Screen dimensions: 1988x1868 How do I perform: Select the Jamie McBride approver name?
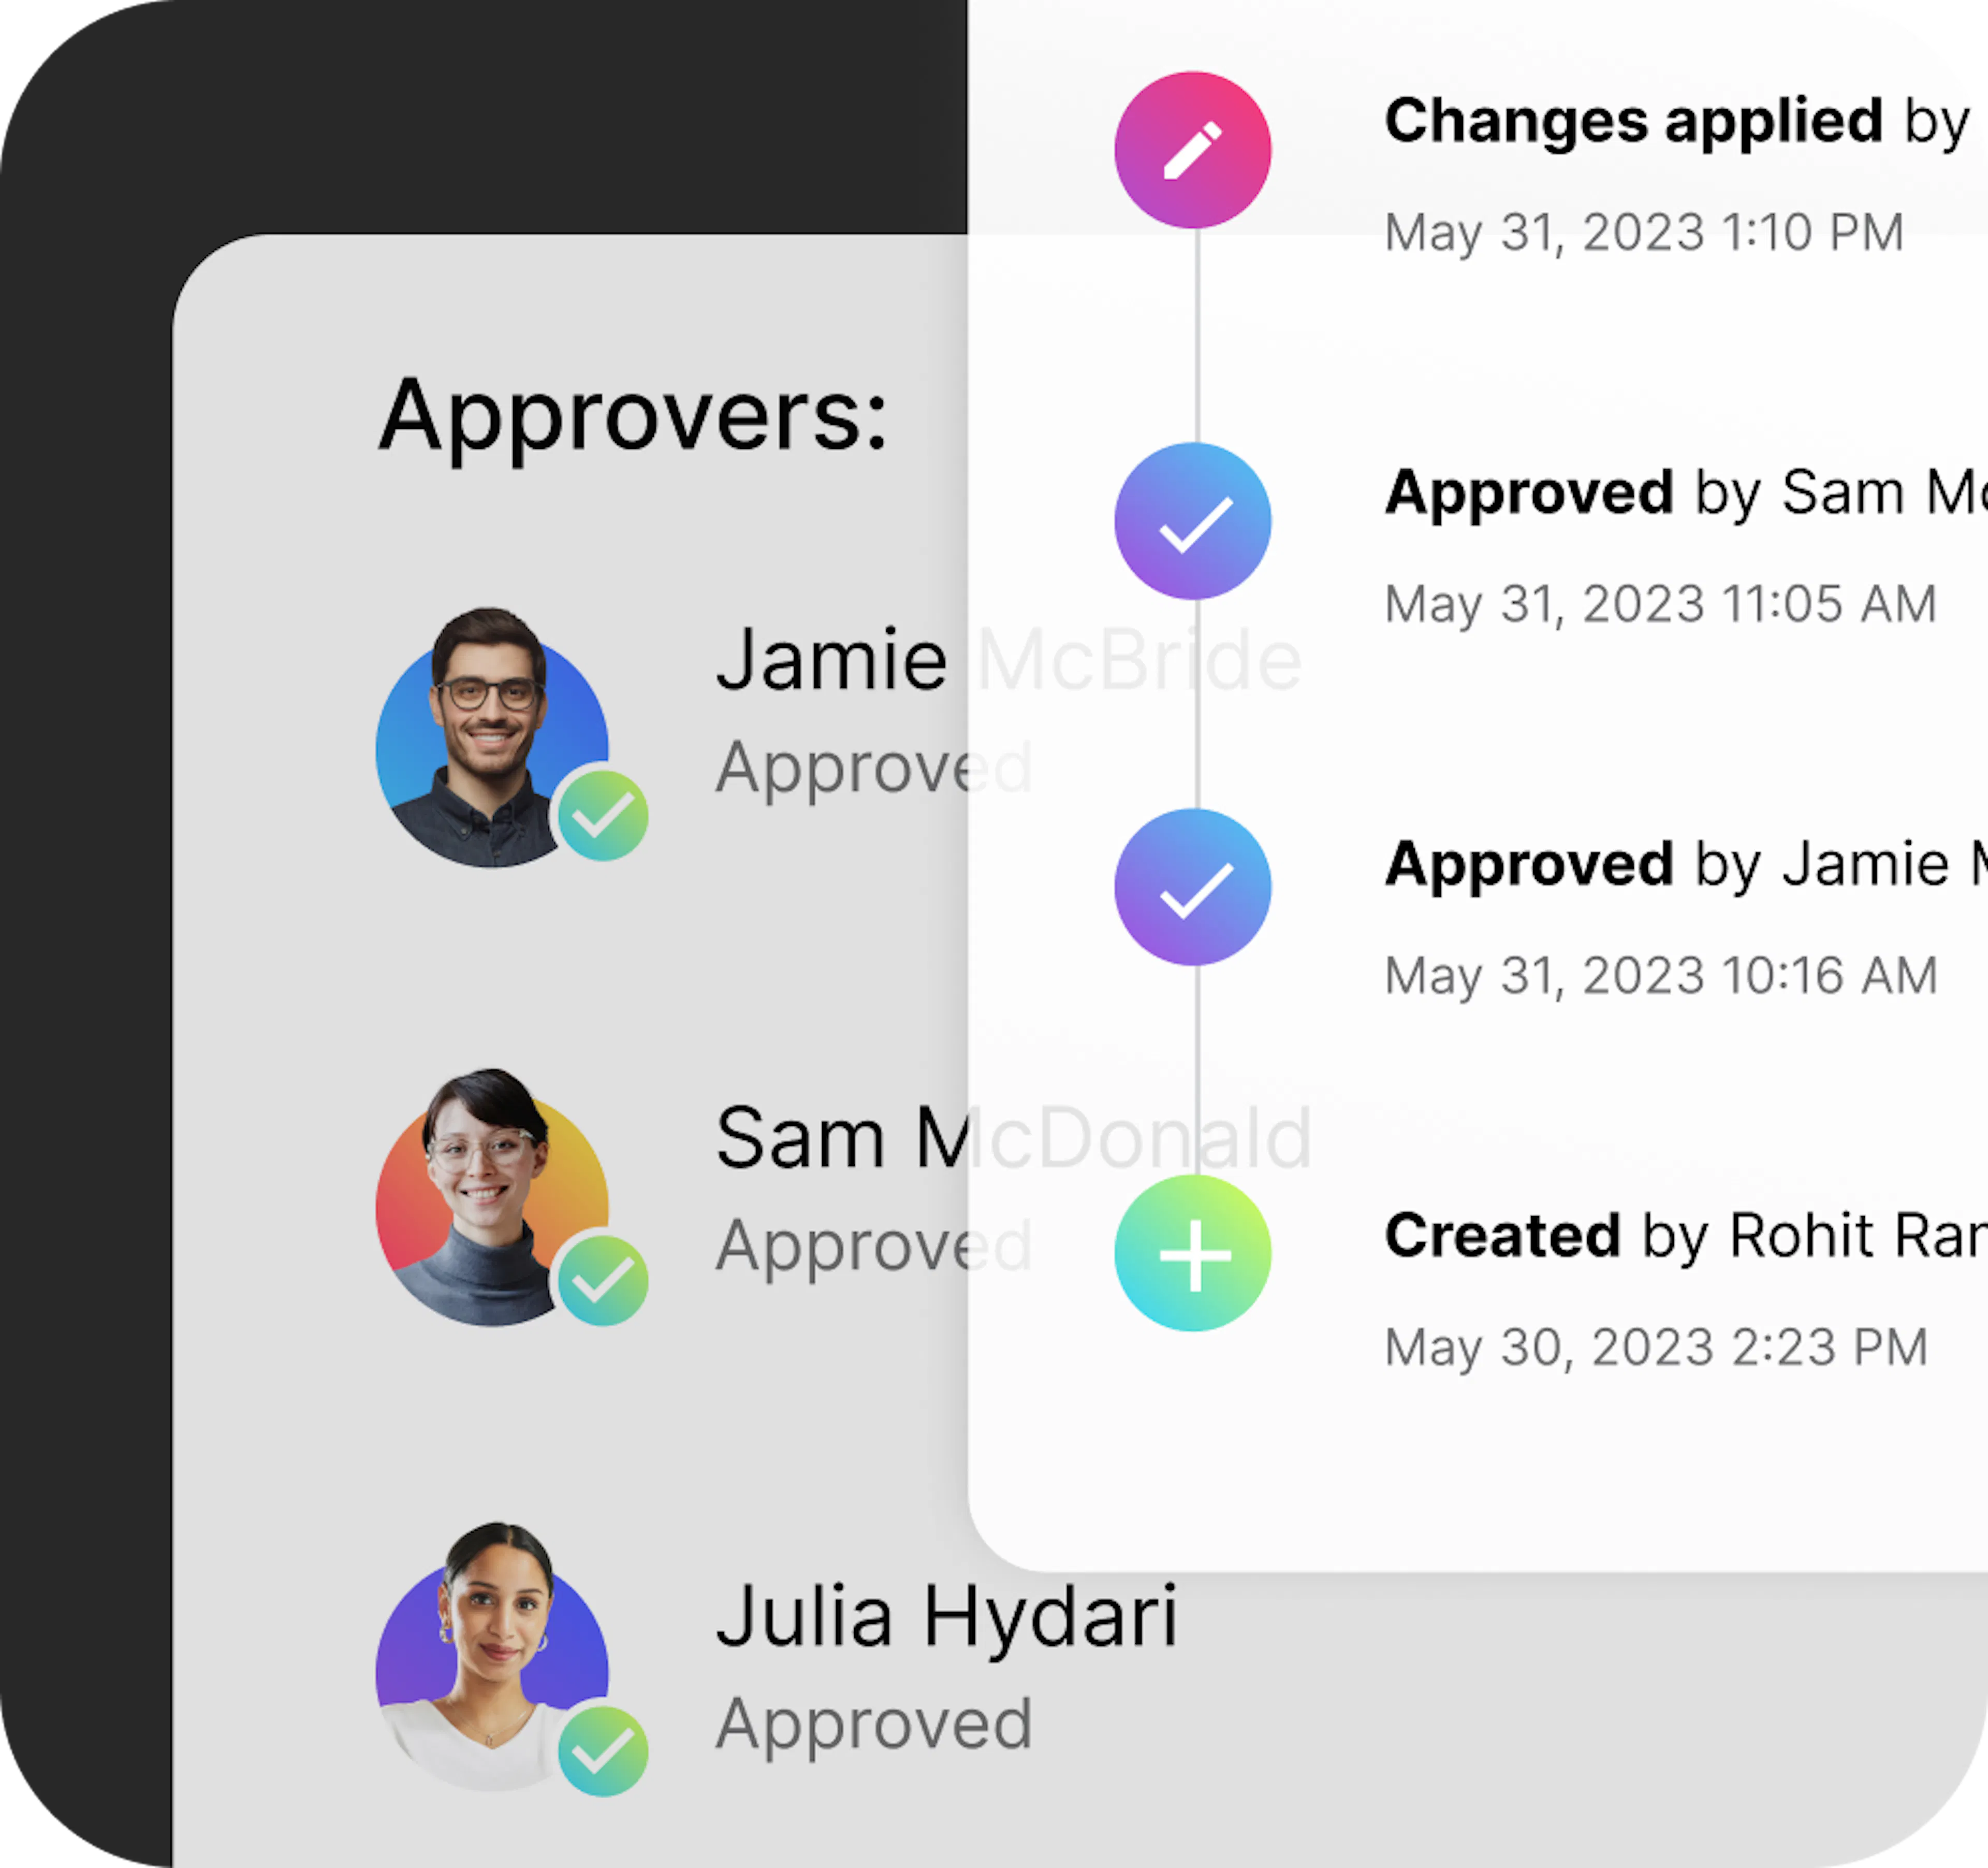click(x=1009, y=660)
